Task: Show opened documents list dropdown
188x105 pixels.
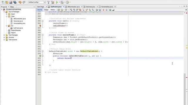Action: 184,6
